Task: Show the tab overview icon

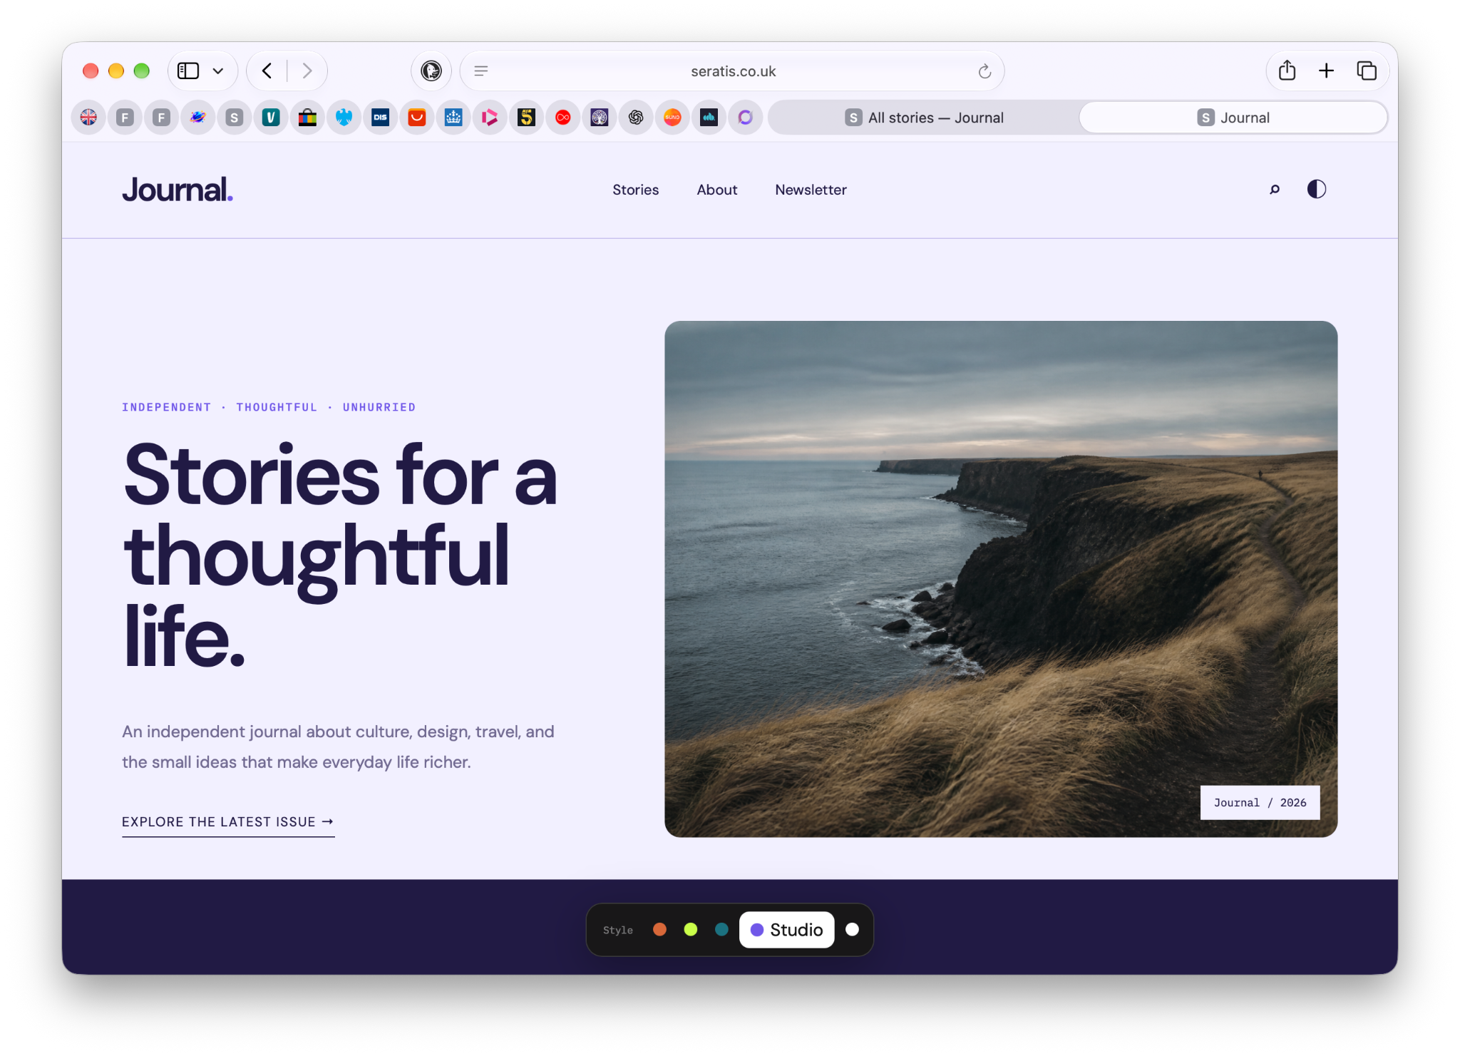Action: point(1367,71)
